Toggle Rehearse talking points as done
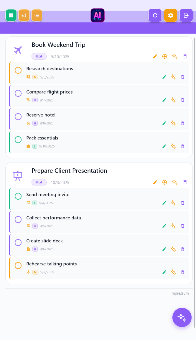The height and width of the screenshot is (340, 196). (x=18, y=266)
